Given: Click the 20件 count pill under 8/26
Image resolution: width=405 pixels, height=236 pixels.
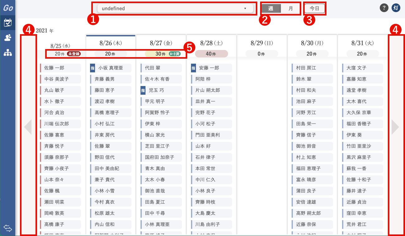Looking at the screenshot, I should (111, 54).
